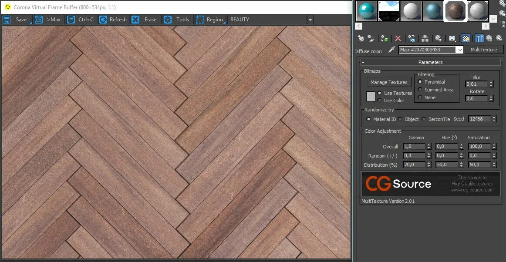Assign material to selection icon
This screenshot has height=262, width=506.
[x=384, y=38]
